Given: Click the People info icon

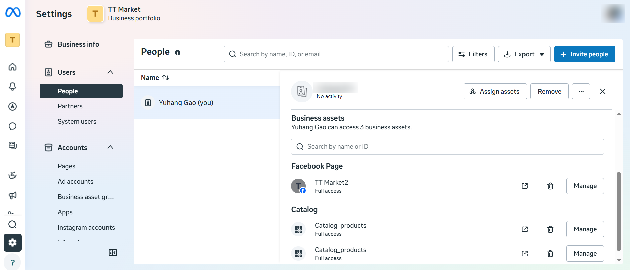Looking at the screenshot, I should tap(178, 53).
